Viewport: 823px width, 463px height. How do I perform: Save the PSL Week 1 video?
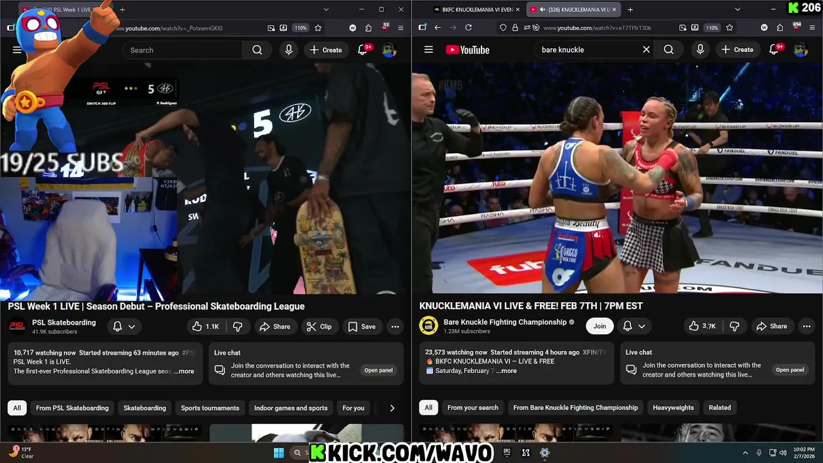pos(362,327)
